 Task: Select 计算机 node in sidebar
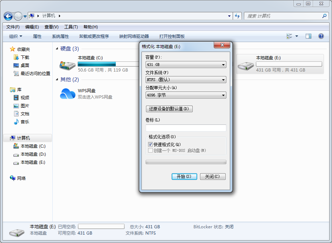(28, 138)
